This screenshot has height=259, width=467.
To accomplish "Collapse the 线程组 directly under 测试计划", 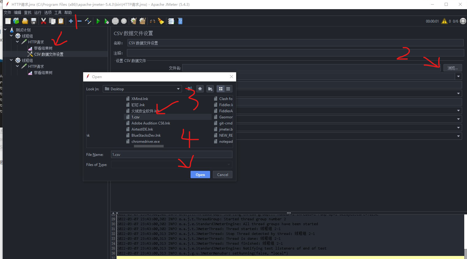I will click(x=11, y=36).
